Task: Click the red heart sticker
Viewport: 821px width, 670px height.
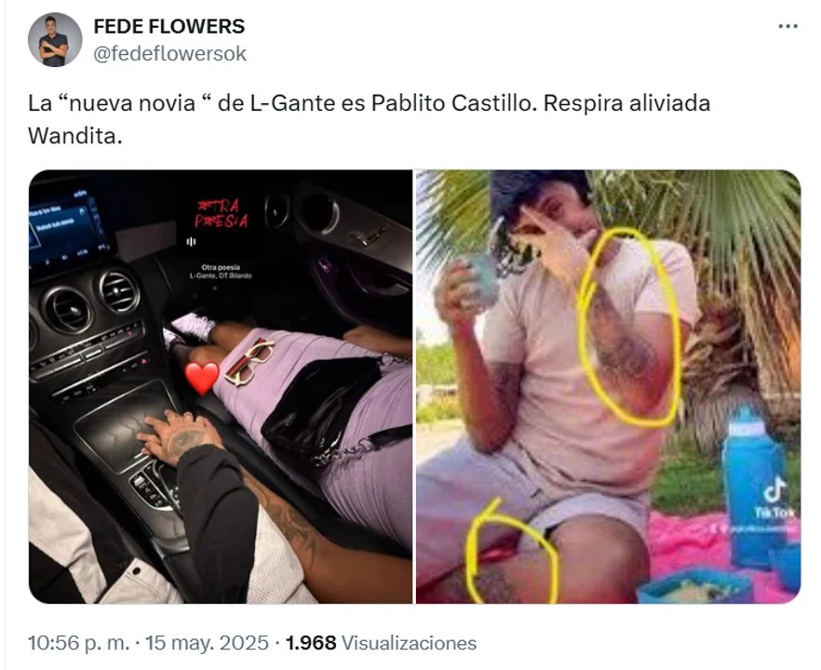Action: point(202,378)
